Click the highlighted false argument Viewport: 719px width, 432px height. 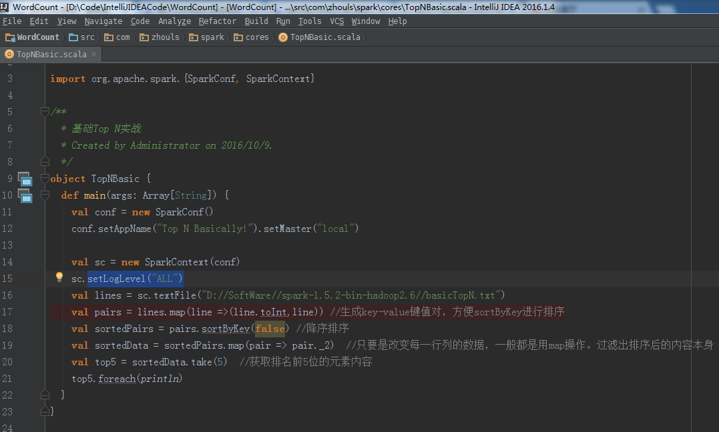(x=270, y=329)
